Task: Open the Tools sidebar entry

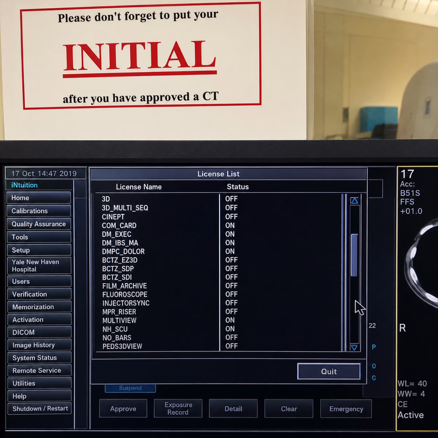Action: click(x=39, y=237)
